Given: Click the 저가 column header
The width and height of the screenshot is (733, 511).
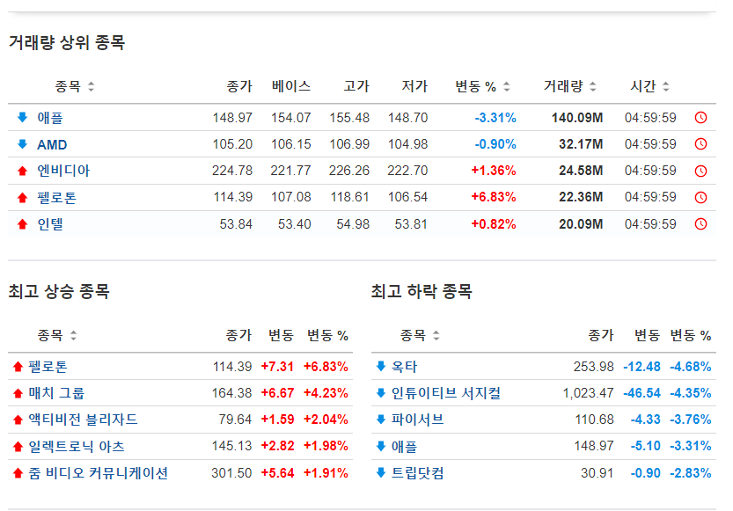Looking at the screenshot, I should click(414, 86).
